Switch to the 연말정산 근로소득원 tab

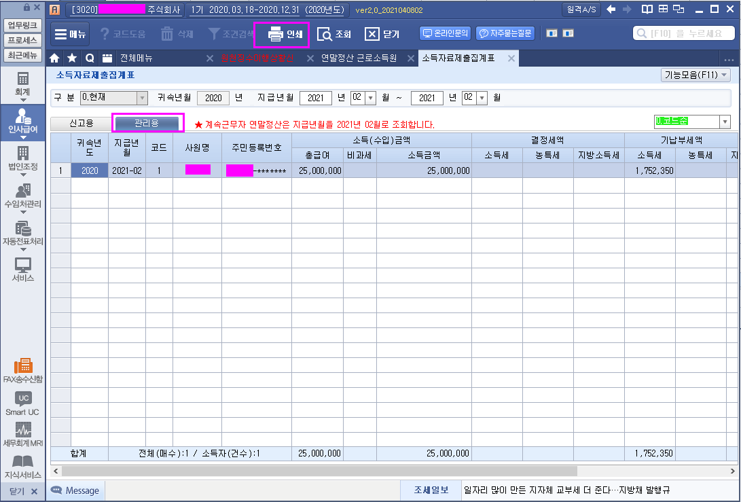(x=359, y=58)
